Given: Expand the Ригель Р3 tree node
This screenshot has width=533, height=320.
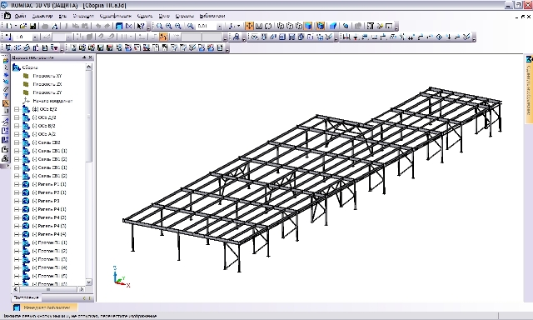Looking at the screenshot, I should [x=17, y=201].
